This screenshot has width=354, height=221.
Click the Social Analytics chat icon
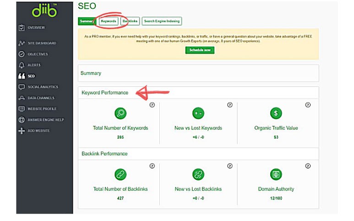[22, 87]
